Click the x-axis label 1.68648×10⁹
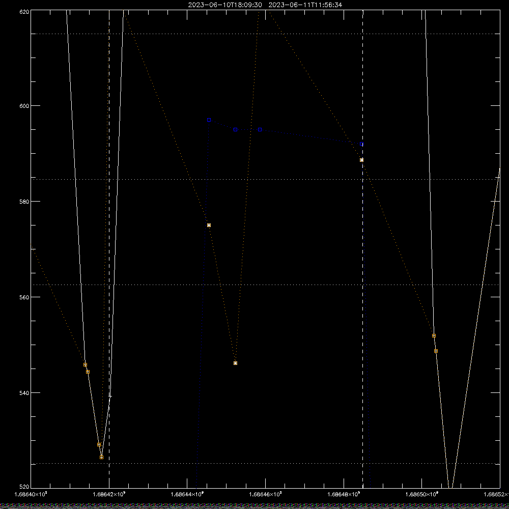The width and height of the screenshot is (509, 509). point(344,494)
